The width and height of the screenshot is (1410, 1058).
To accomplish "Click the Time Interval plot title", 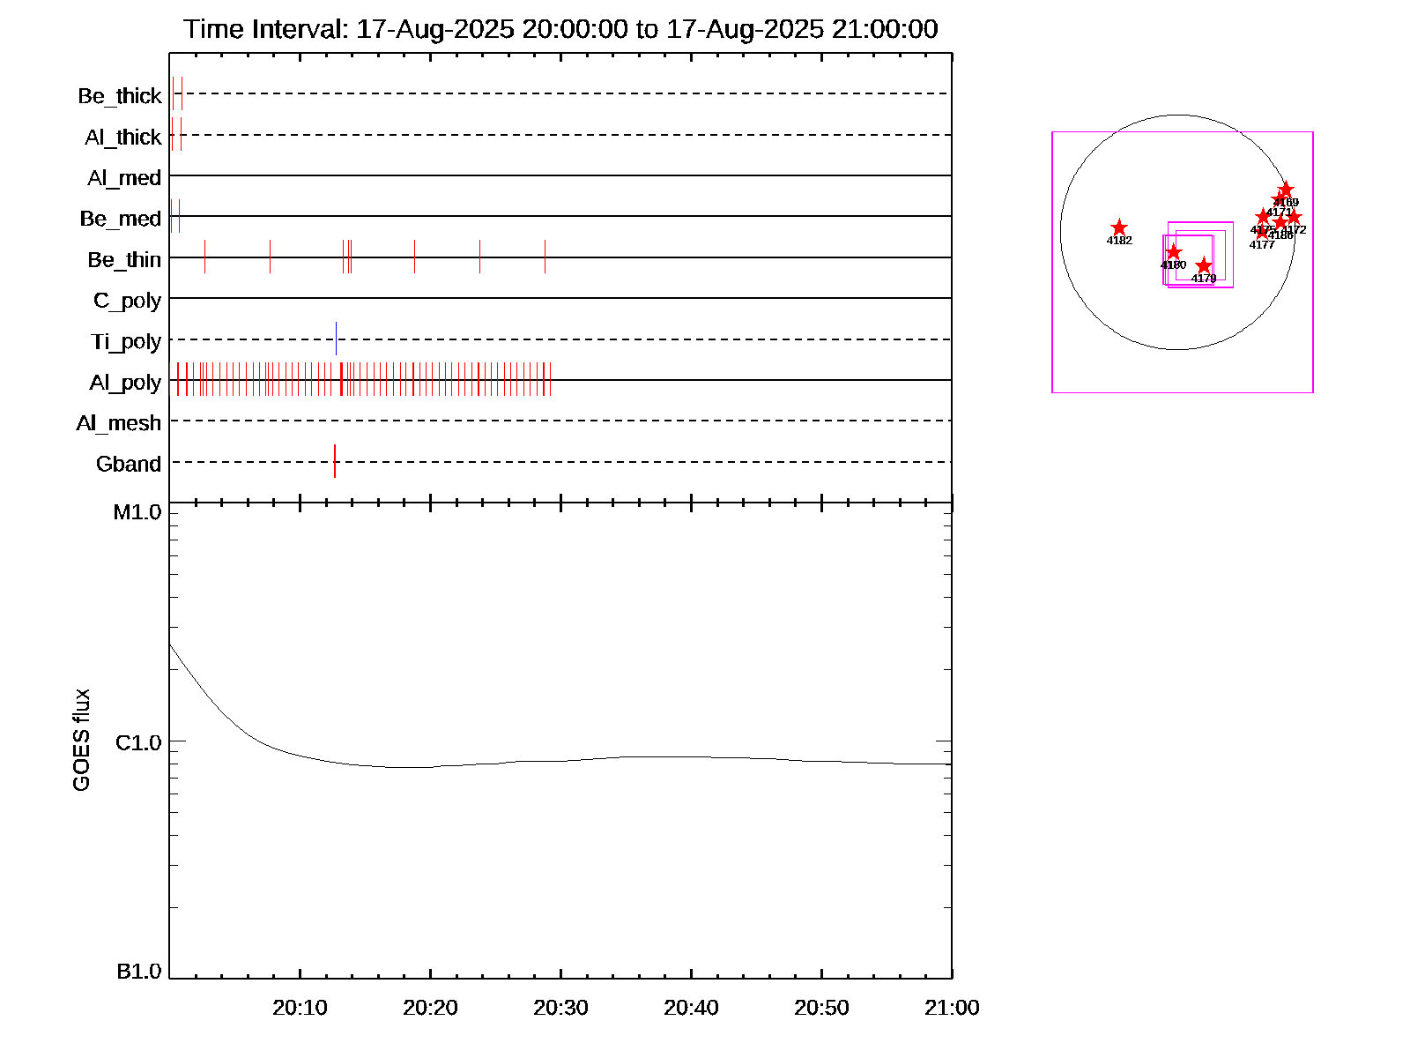I will click(x=560, y=29).
